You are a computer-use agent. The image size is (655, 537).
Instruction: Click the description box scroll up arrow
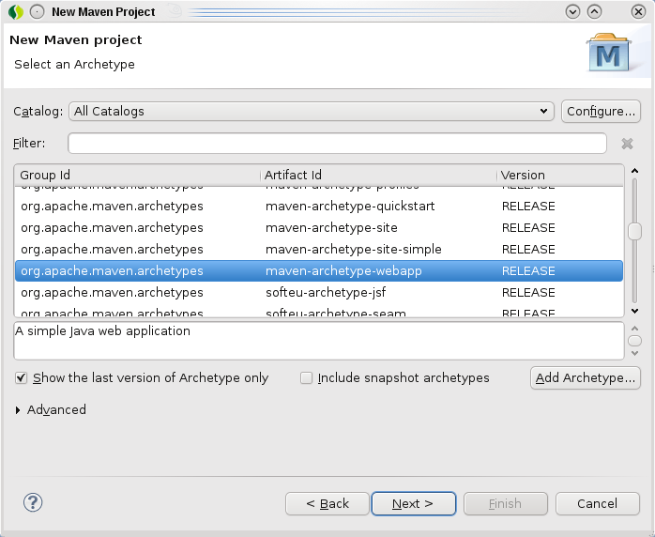[x=634, y=329]
